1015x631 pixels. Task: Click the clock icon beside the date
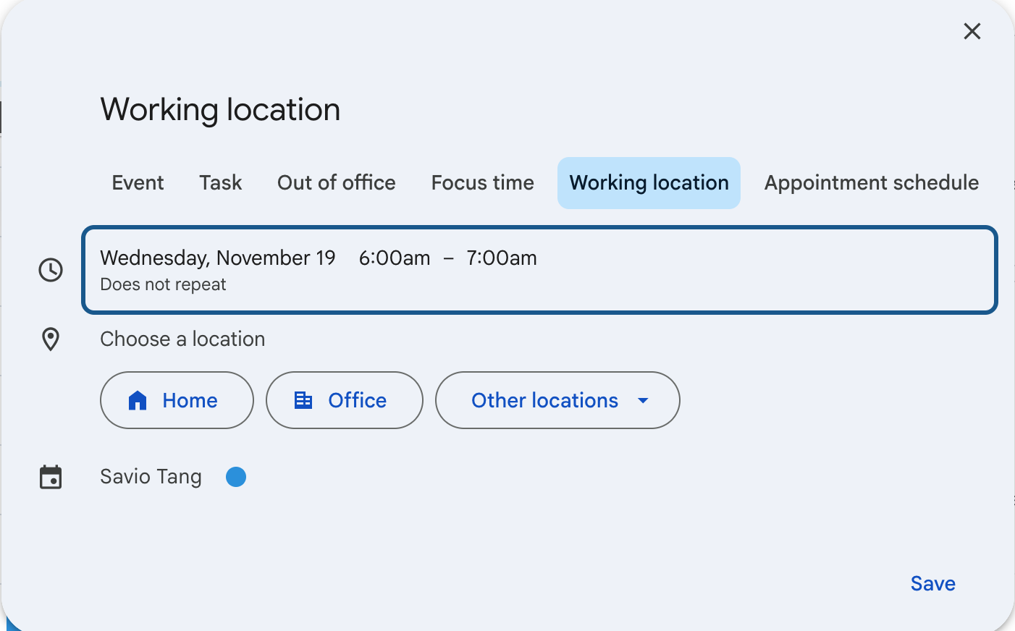pyautogui.click(x=51, y=270)
